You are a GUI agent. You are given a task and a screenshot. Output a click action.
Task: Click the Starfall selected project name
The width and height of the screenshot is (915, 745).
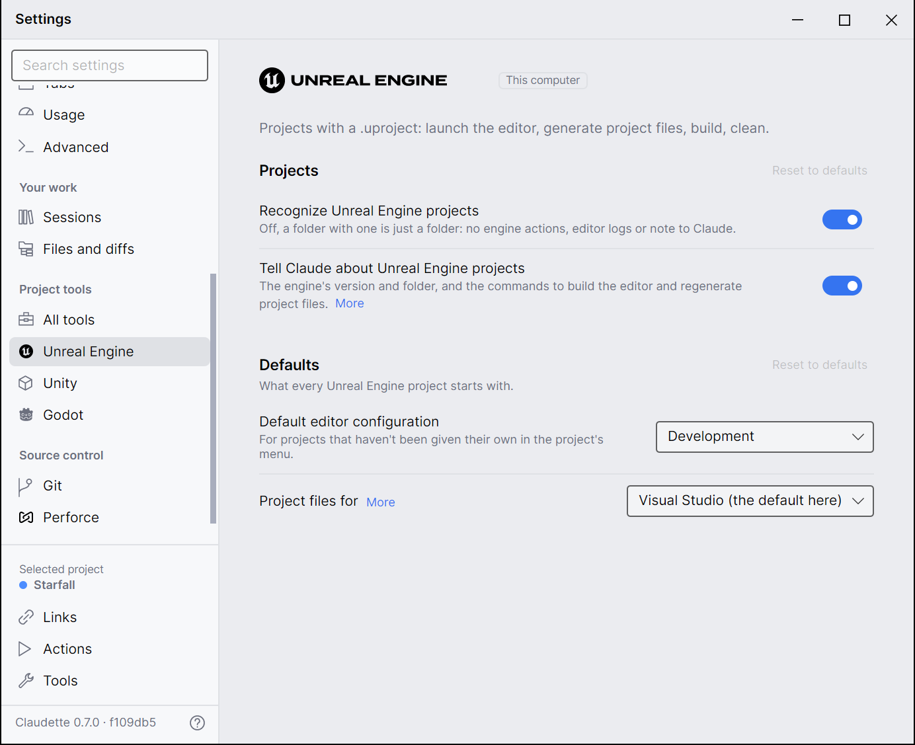tap(54, 585)
